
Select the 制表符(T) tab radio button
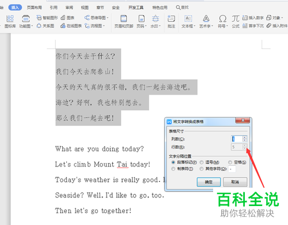(173, 169)
